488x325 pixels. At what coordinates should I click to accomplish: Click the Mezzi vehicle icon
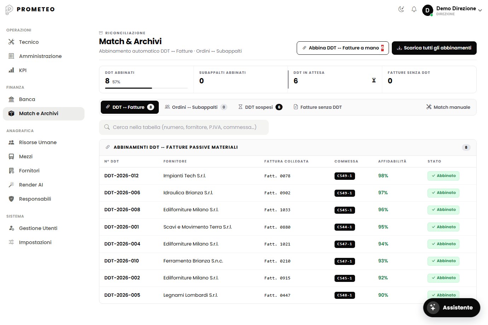tap(11, 156)
